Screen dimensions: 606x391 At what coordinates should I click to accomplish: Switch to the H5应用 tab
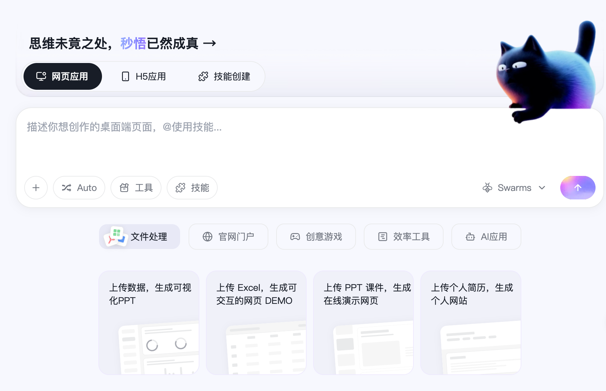click(150, 76)
